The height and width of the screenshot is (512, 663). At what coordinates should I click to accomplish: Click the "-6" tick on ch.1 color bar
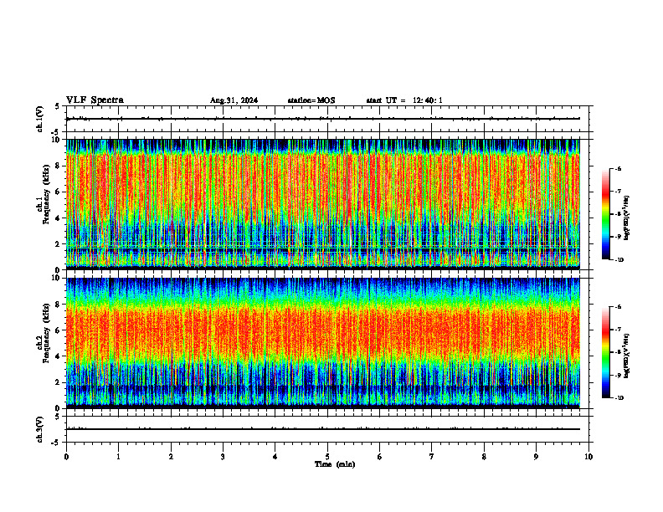pyautogui.click(x=619, y=169)
